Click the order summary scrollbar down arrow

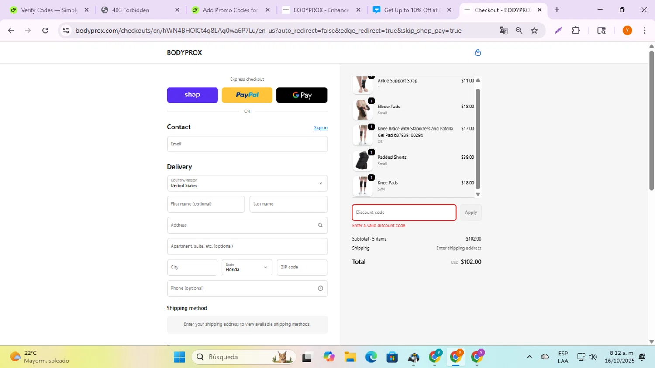(x=478, y=194)
